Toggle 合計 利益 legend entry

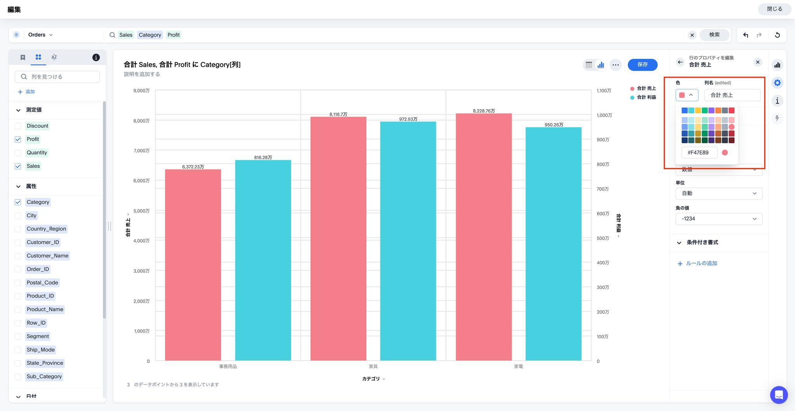point(643,97)
